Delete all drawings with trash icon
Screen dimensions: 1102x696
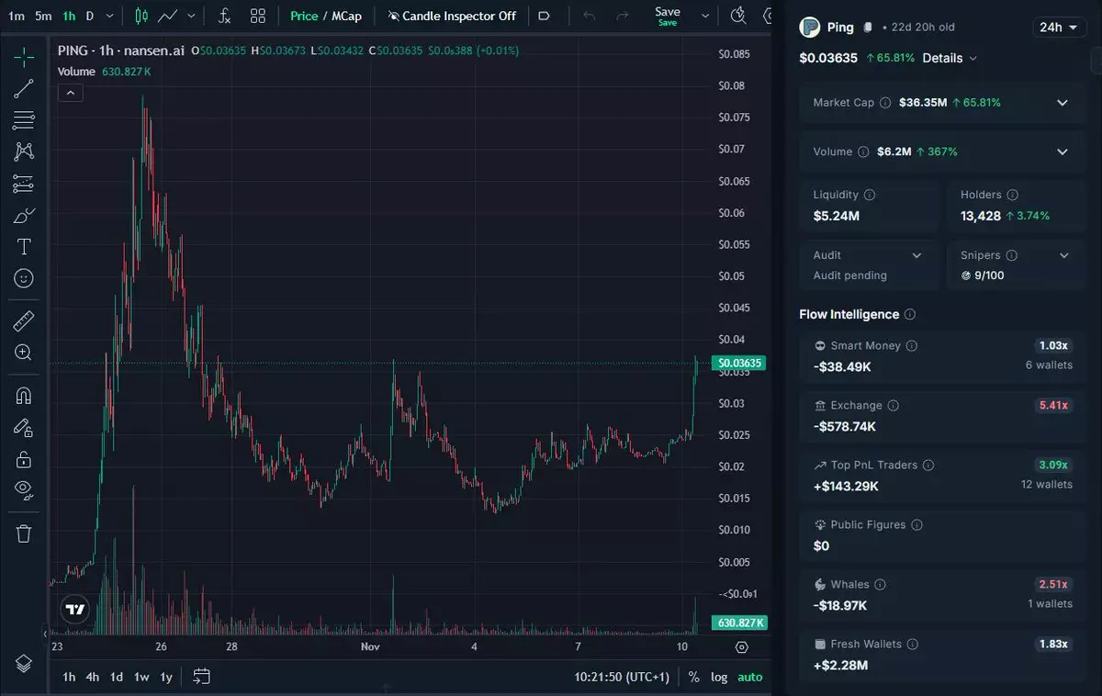[24, 533]
